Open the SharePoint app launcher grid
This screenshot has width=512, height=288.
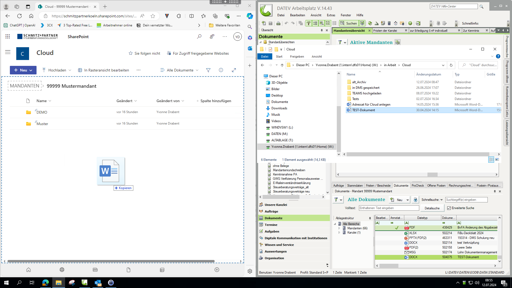click(7, 37)
